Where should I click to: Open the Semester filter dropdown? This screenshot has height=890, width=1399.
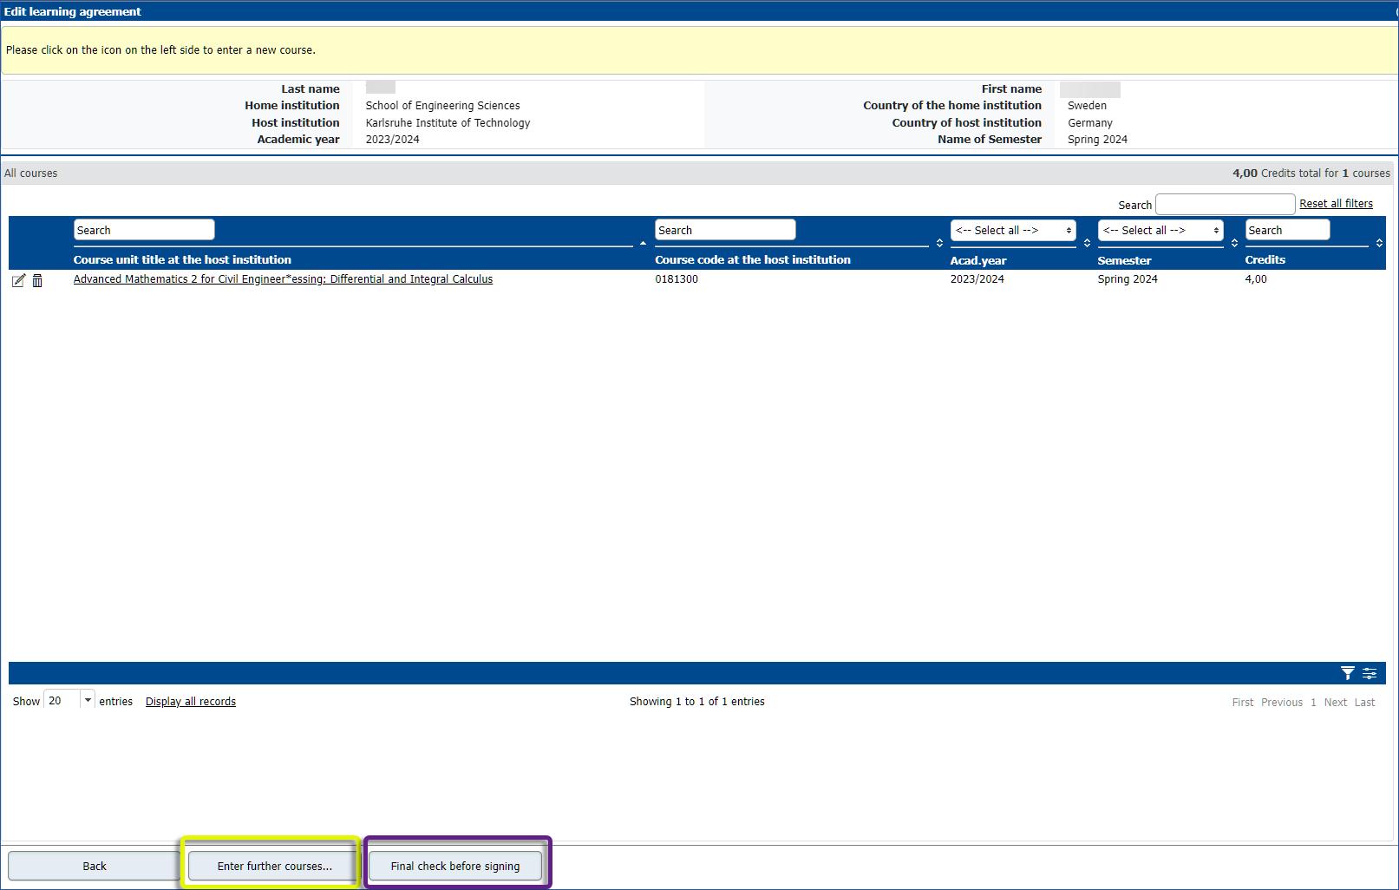point(1160,230)
